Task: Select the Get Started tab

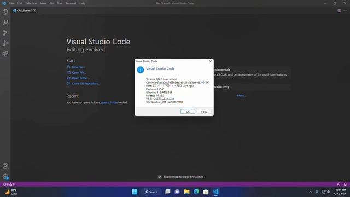Action: point(24,10)
